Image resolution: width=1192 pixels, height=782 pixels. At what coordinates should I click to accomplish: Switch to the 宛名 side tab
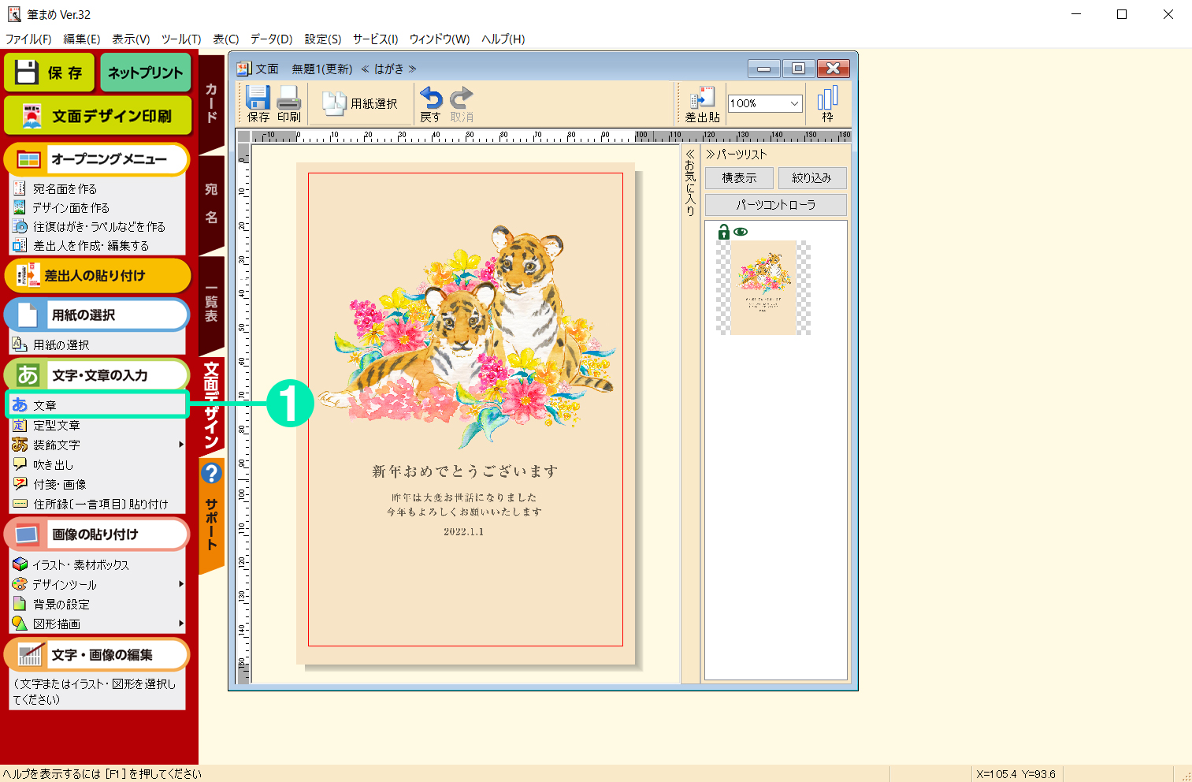211,203
